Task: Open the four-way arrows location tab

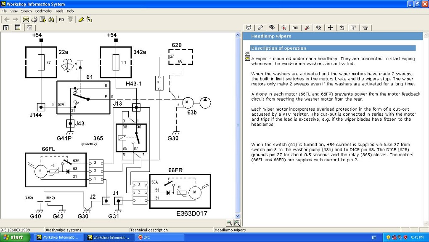Action: [330, 28]
